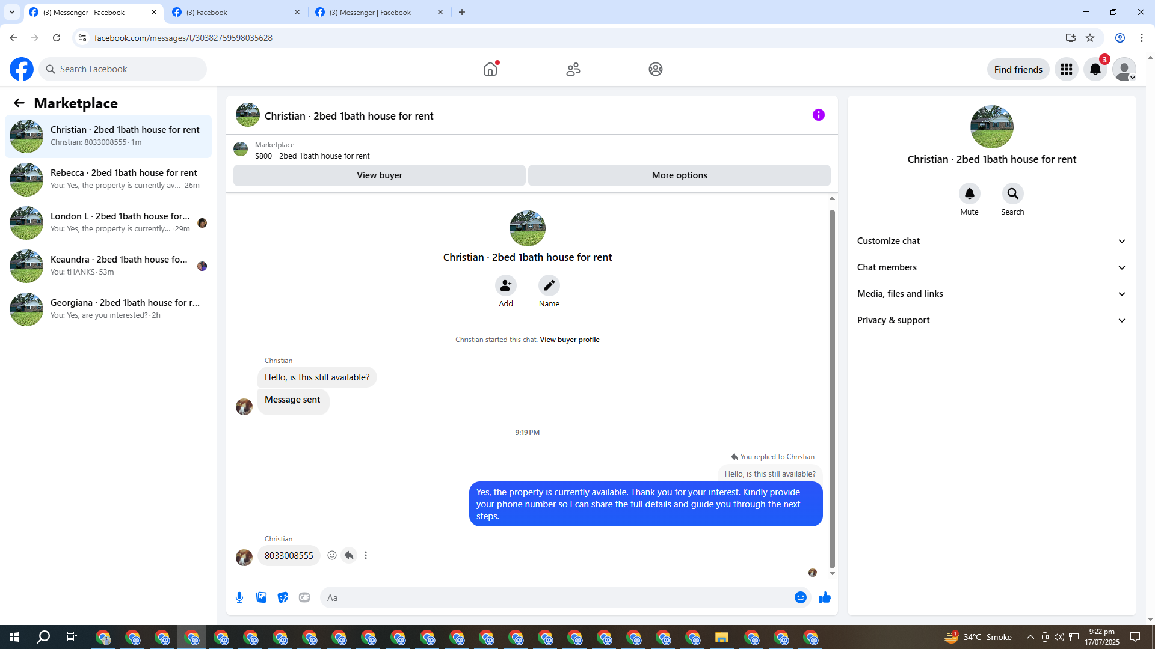Open the browser tab search dropdown
Image resolution: width=1155 pixels, height=649 pixels.
click(x=12, y=12)
